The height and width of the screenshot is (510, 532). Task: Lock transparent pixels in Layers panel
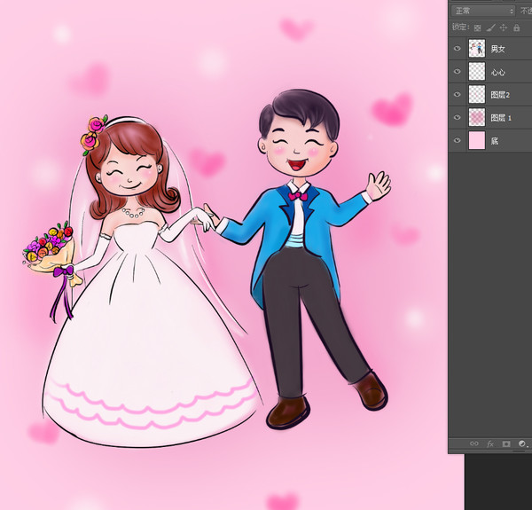click(477, 27)
